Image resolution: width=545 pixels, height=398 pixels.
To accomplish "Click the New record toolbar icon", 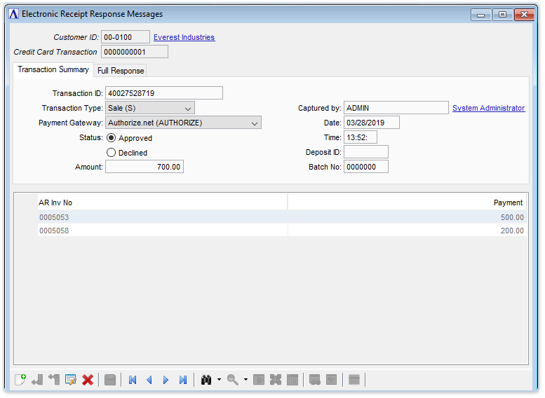I will (20, 380).
